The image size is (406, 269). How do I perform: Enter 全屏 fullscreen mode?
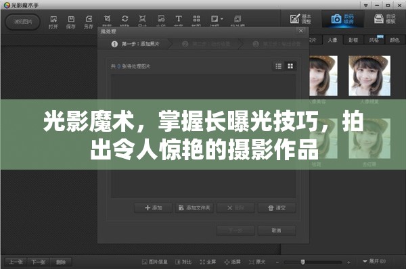pyautogui.click(x=208, y=262)
